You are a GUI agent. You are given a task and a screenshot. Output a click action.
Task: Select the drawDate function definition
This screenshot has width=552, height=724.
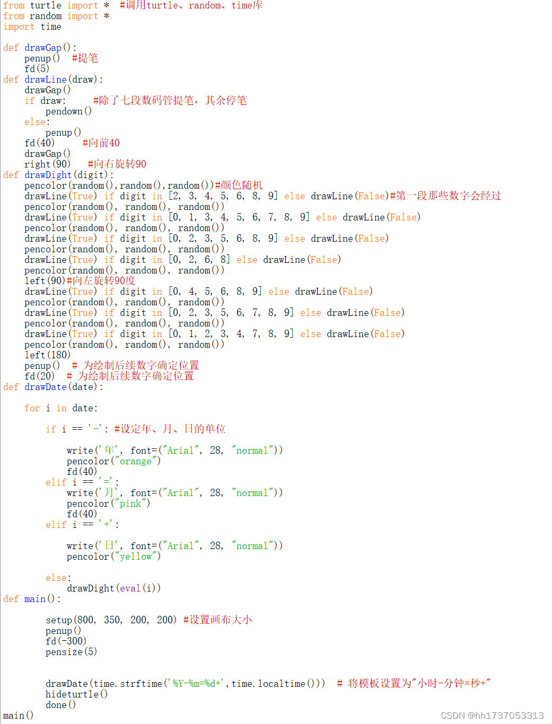[x=46, y=386]
